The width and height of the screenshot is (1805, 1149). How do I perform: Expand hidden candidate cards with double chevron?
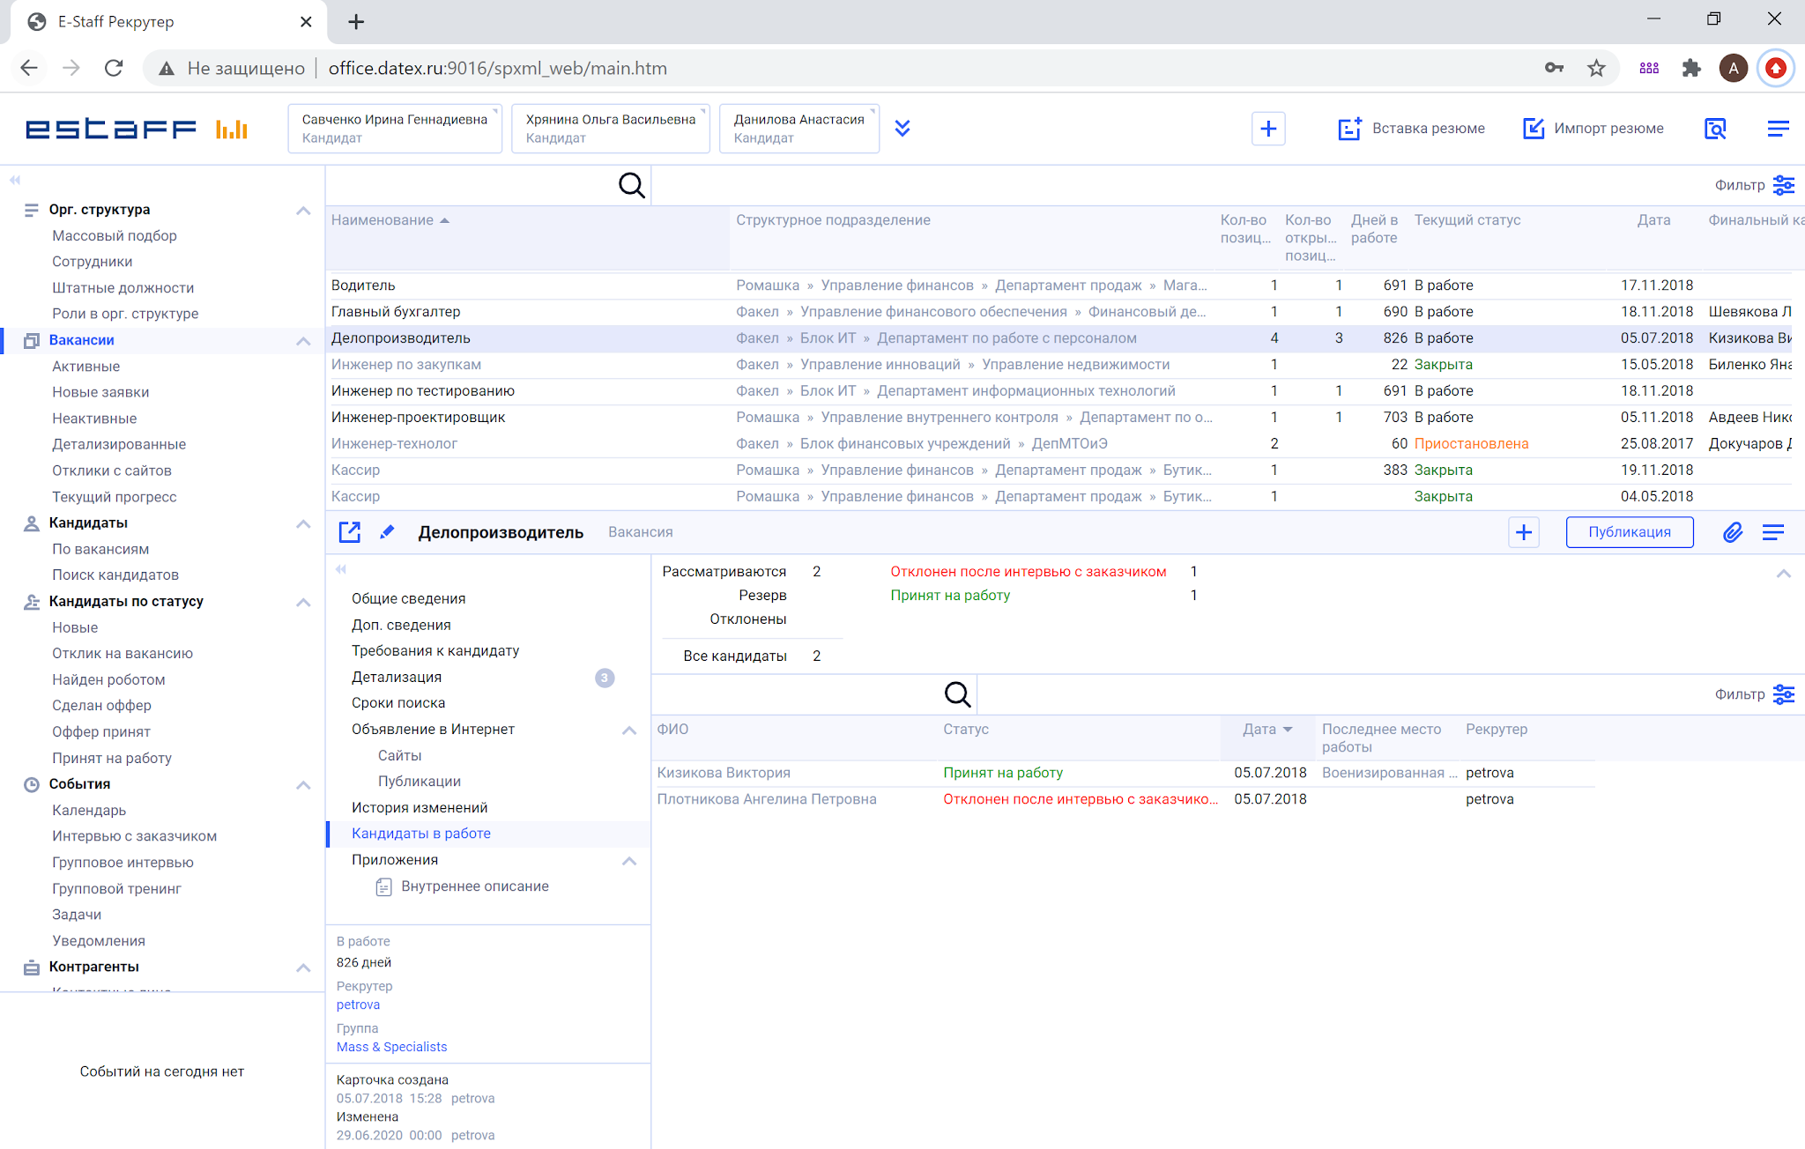pos(902,128)
